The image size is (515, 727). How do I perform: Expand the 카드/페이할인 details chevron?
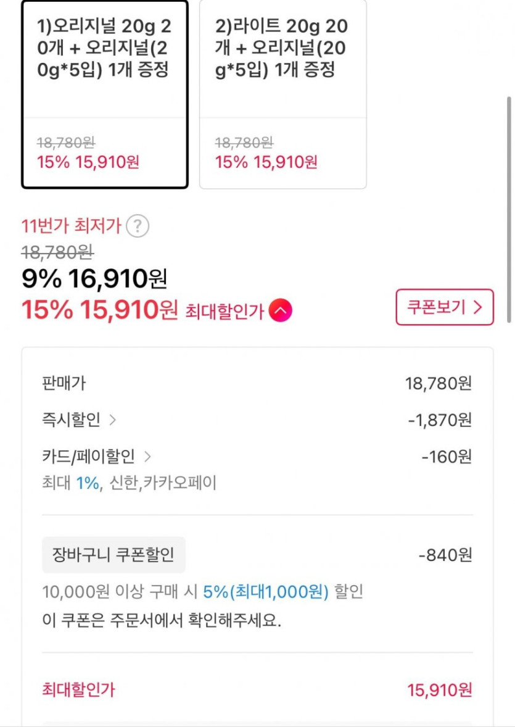point(147,457)
